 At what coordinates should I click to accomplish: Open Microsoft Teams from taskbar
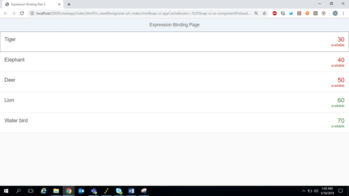click(x=94, y=191)
